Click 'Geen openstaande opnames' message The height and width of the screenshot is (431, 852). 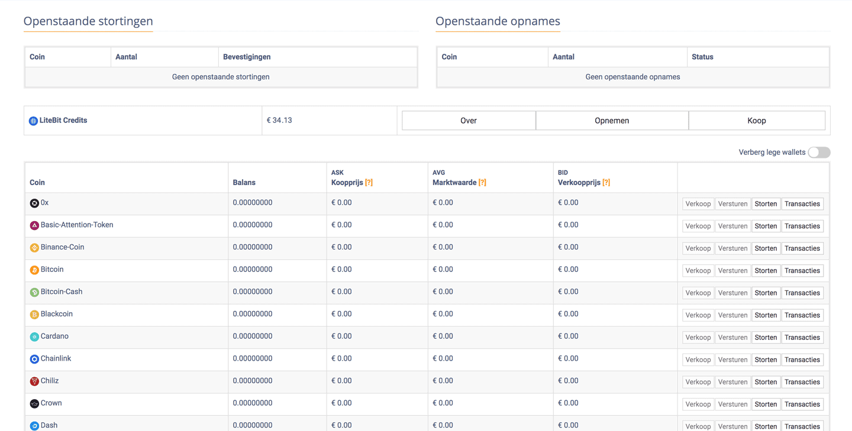click(x=632, y=77)
